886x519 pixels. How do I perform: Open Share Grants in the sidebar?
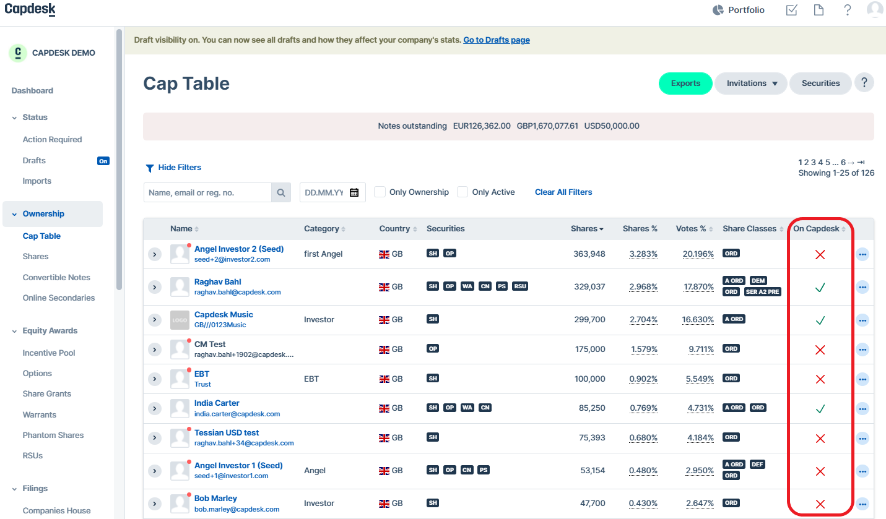(x=47, y=393)
